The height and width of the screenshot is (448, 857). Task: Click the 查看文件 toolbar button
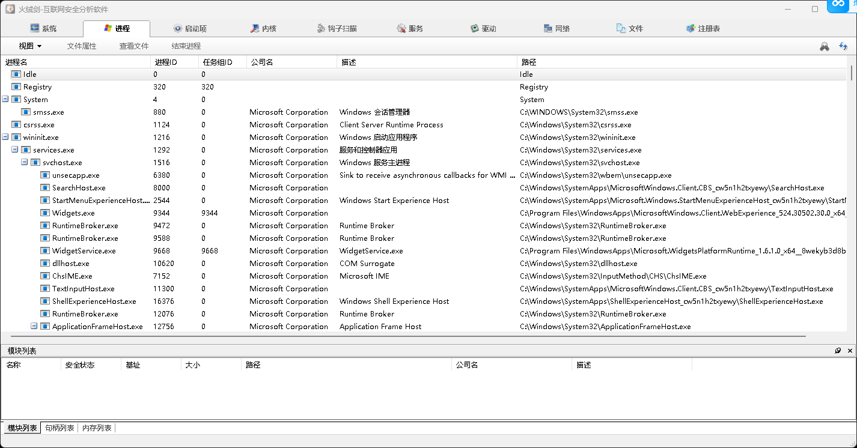134,46
